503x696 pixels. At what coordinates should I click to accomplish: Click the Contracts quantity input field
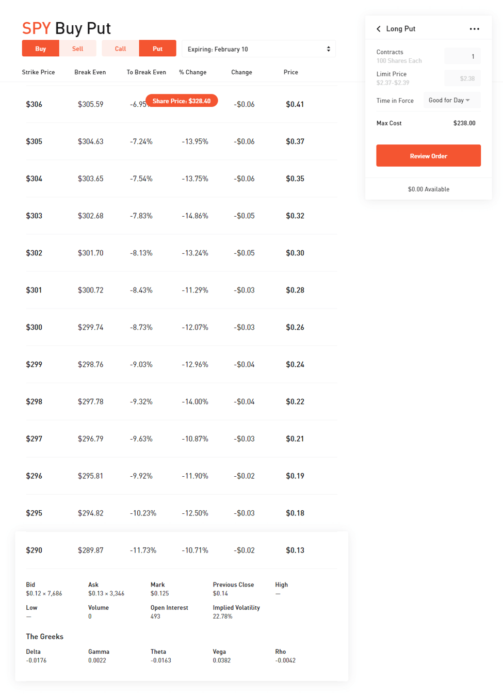click(462, 56)
